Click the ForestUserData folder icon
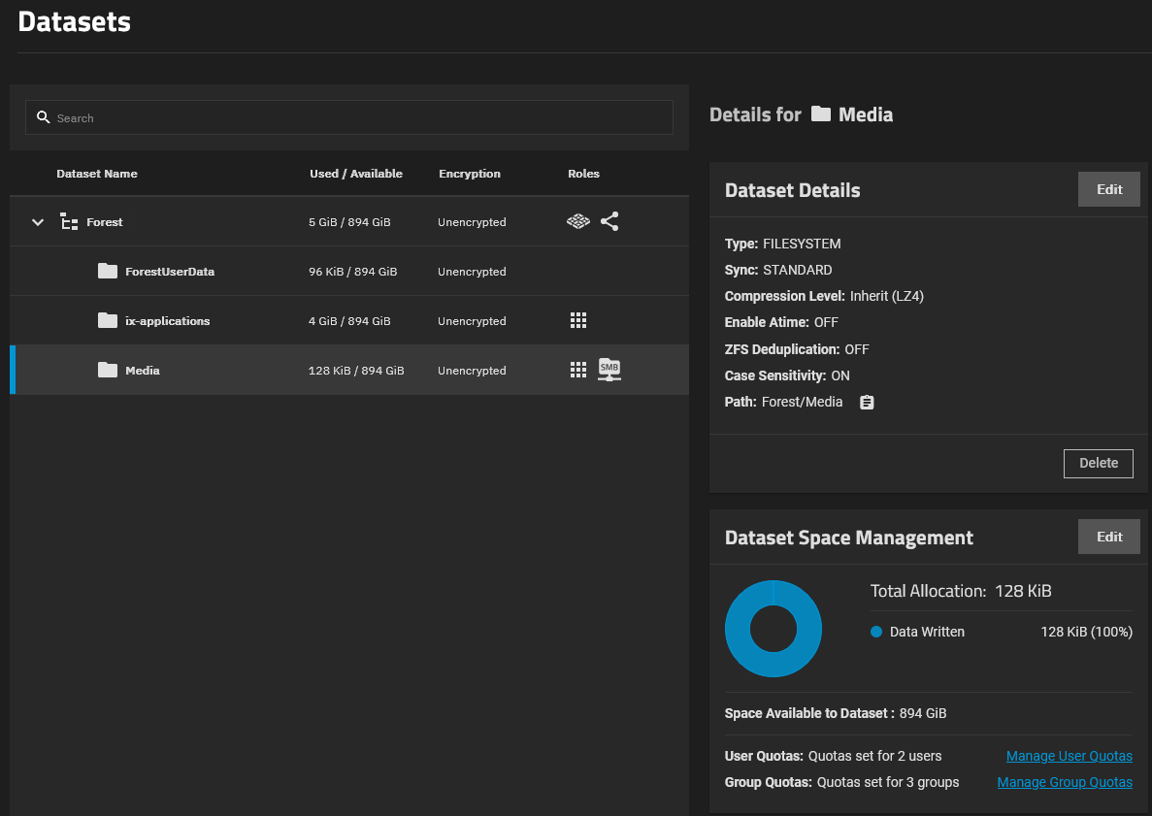Image resolution: width=1152 pixels, height=816 pixels. (108, 272)
